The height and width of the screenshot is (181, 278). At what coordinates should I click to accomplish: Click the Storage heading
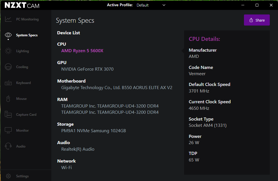66,124
